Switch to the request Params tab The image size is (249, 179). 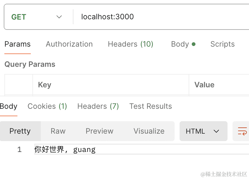17,44
